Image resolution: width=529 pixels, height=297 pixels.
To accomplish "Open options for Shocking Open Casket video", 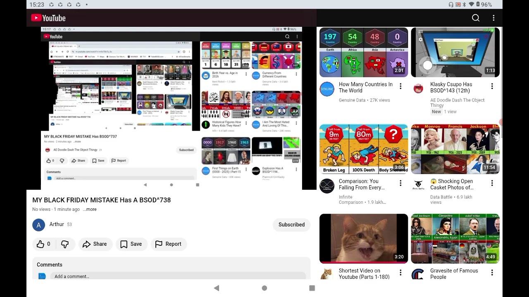I will click(x=492, y=183).
